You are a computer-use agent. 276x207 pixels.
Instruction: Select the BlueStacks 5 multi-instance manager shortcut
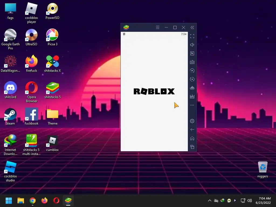(31, 145)
